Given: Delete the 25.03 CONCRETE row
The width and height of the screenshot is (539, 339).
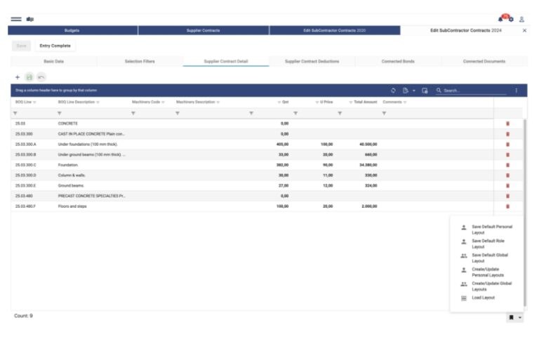Looking at the screenshot, I should (507, 124).
